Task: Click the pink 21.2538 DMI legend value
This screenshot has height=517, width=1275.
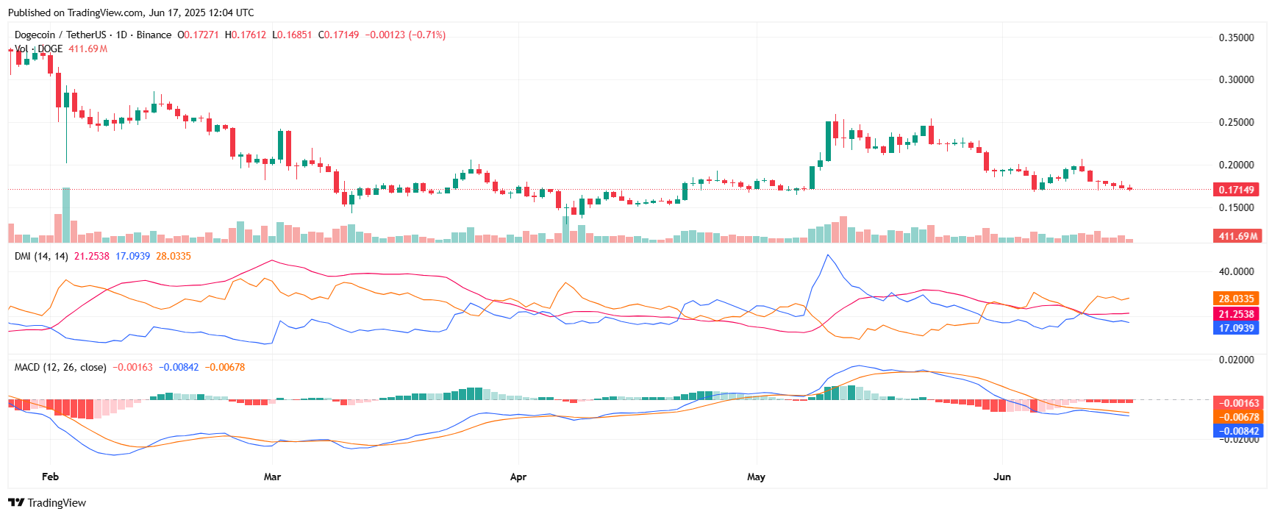Action: 92,256
